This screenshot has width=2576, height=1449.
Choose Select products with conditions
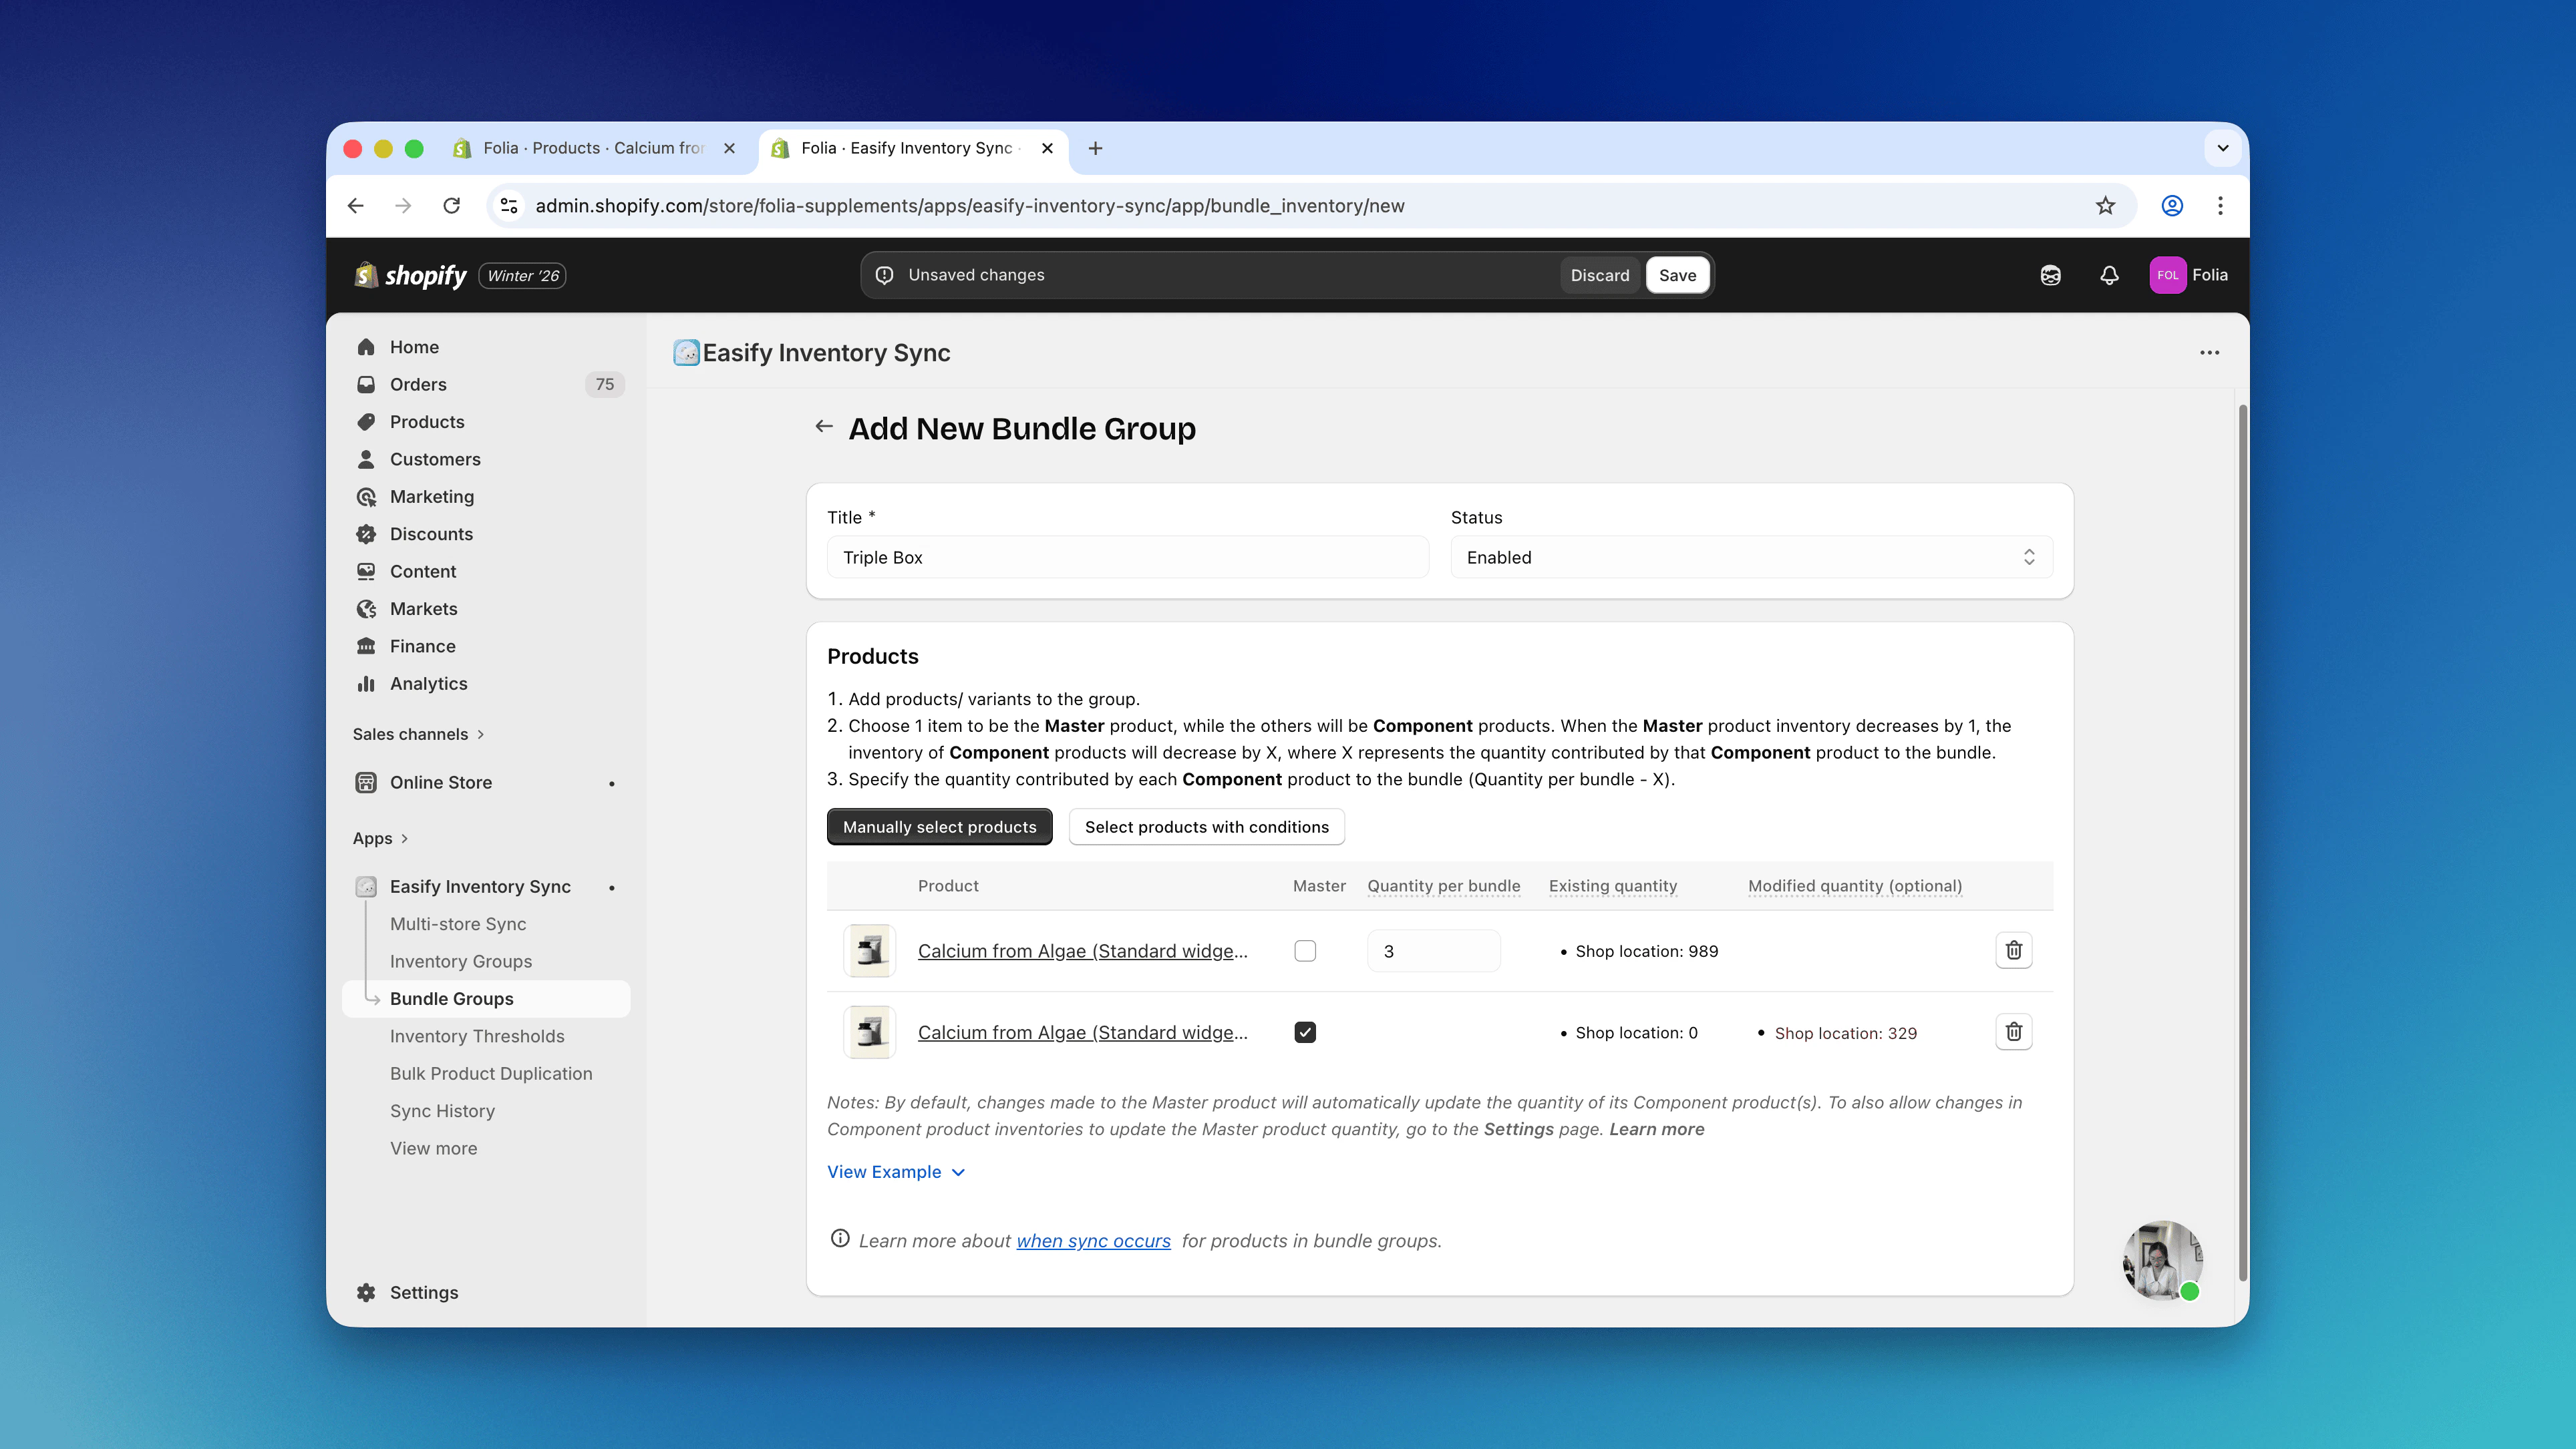click(1206, 827)
